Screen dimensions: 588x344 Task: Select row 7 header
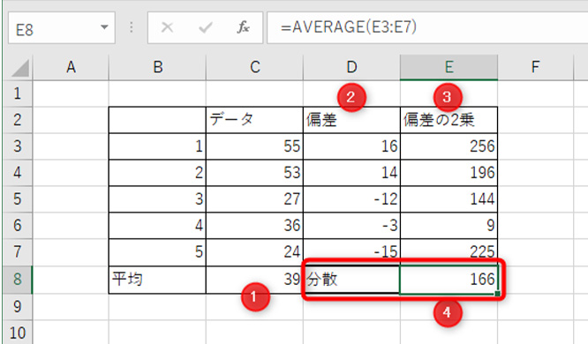[18, 251]
